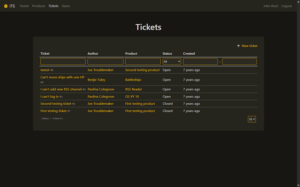
Task: Open Joe Troublemaker in First testing ticket row
Action: [100, 111]
